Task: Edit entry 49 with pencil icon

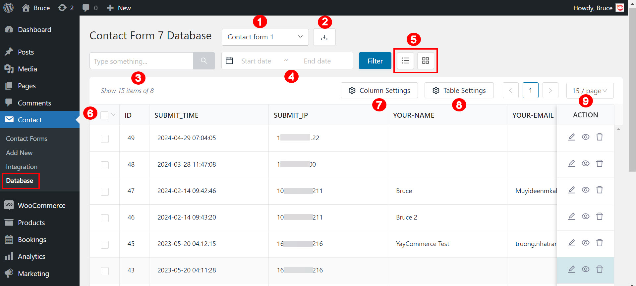Action: [x=571, y=137]
